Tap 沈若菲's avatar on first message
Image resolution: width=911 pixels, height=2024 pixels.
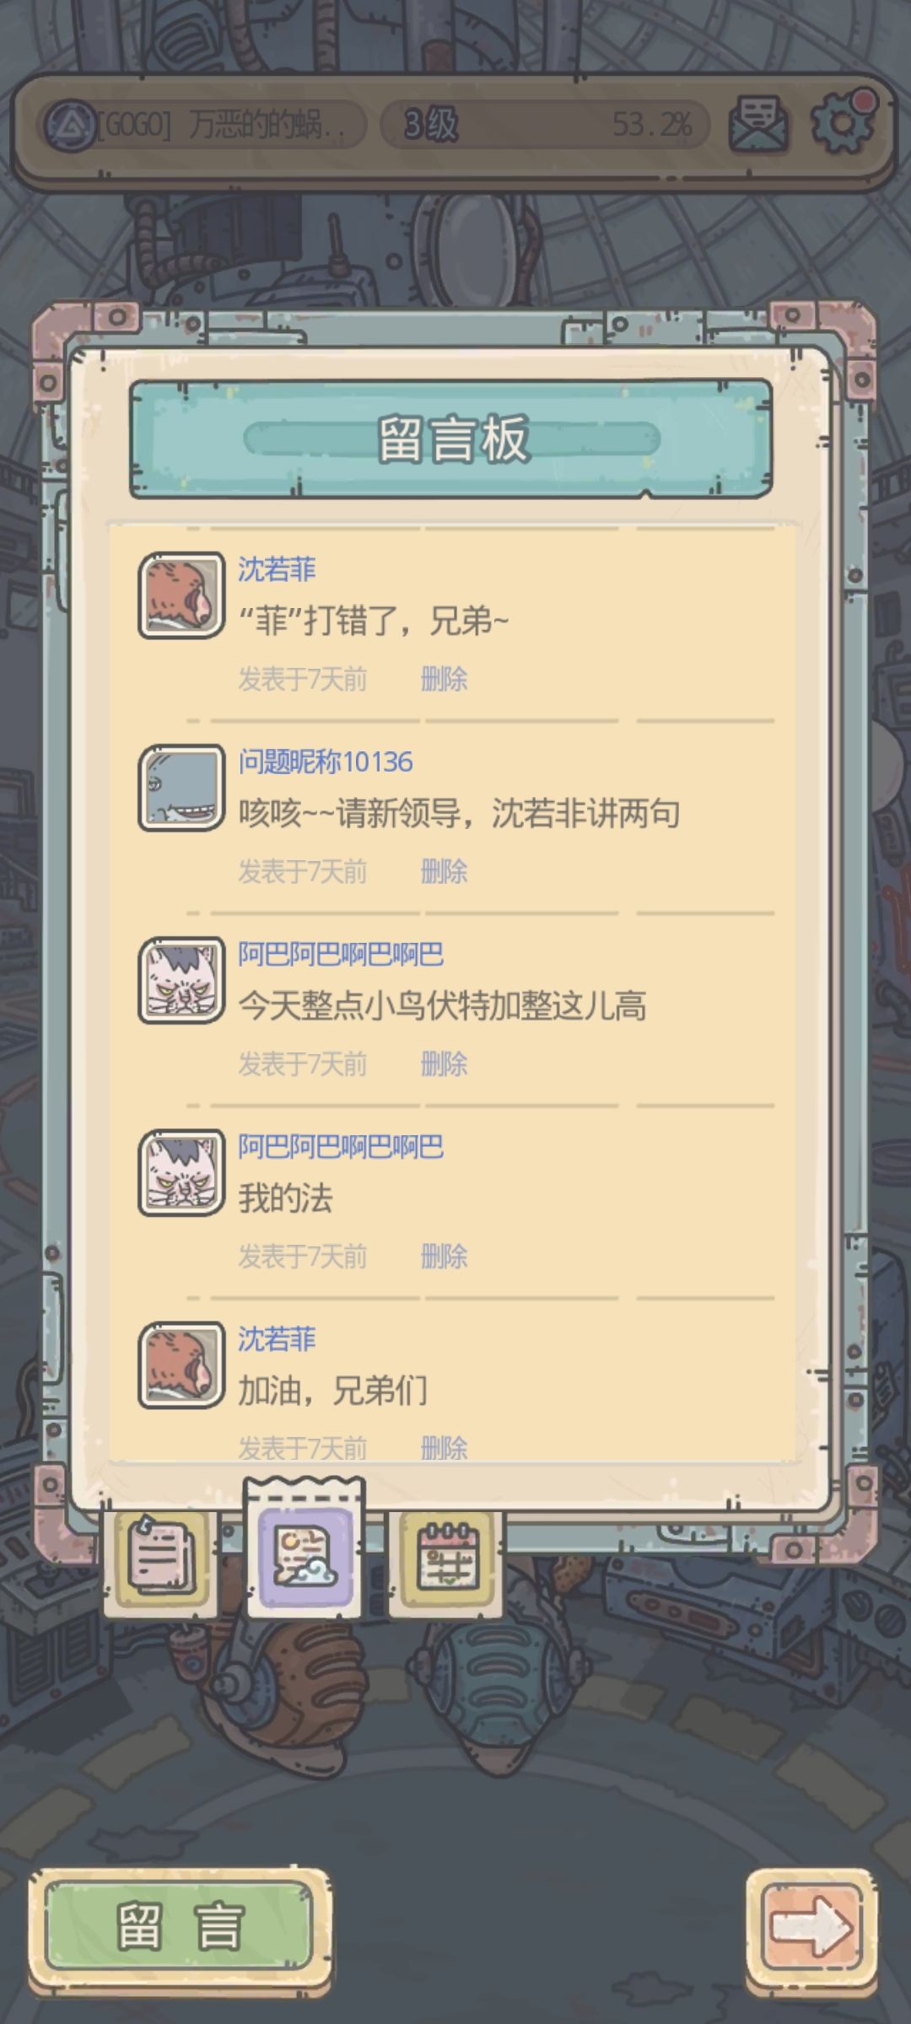[181, 595]
